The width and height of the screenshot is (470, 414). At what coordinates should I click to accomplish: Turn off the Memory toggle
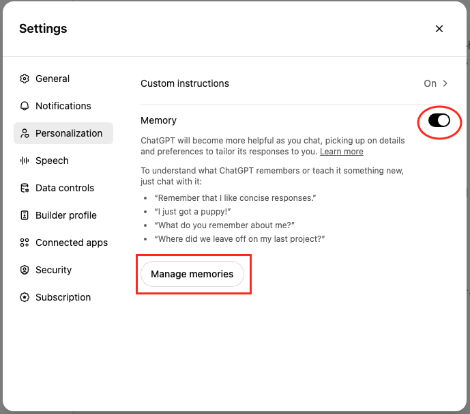[x=439, y=121]
